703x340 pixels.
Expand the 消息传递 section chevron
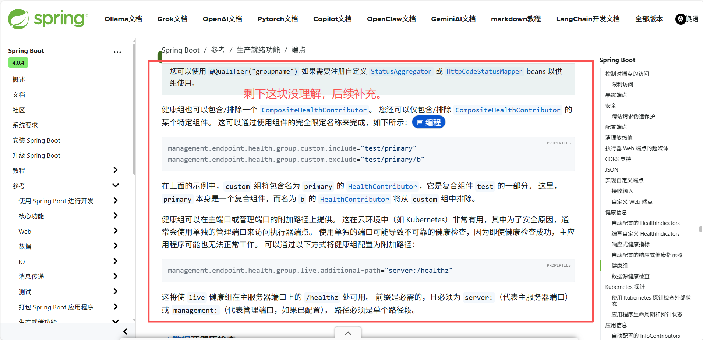tap(116, 276)
